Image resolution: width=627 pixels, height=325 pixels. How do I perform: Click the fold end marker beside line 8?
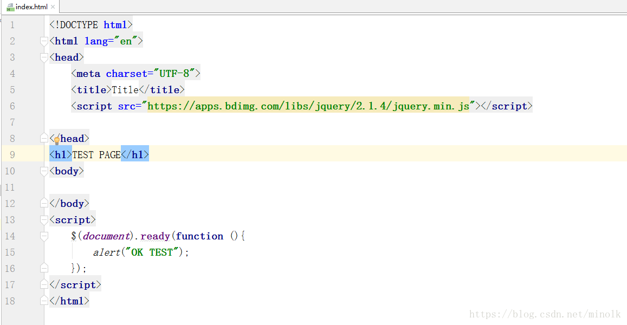(44, 139)
